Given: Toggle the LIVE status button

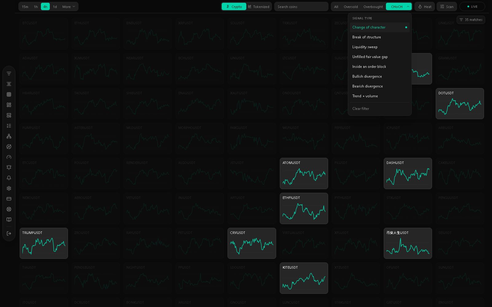Looking at the screenshot, I should click(x=472, y=6).
